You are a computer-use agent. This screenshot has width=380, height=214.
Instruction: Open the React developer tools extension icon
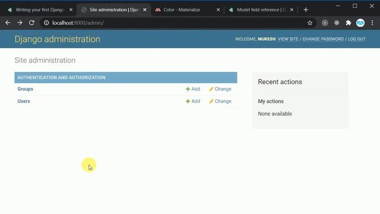337,23
